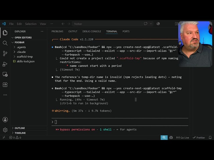Image resolution: width=214 pixels, height=160 pixels.
Task: Click the VS Code logo icon
Action: (4, 24)
